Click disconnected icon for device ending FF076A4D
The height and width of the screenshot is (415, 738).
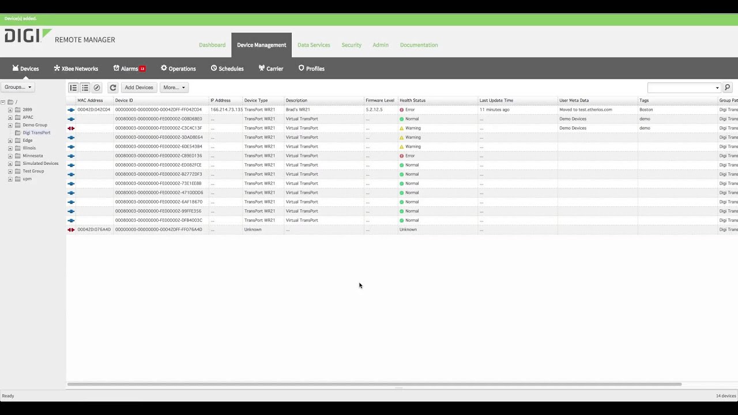point(71,229)
